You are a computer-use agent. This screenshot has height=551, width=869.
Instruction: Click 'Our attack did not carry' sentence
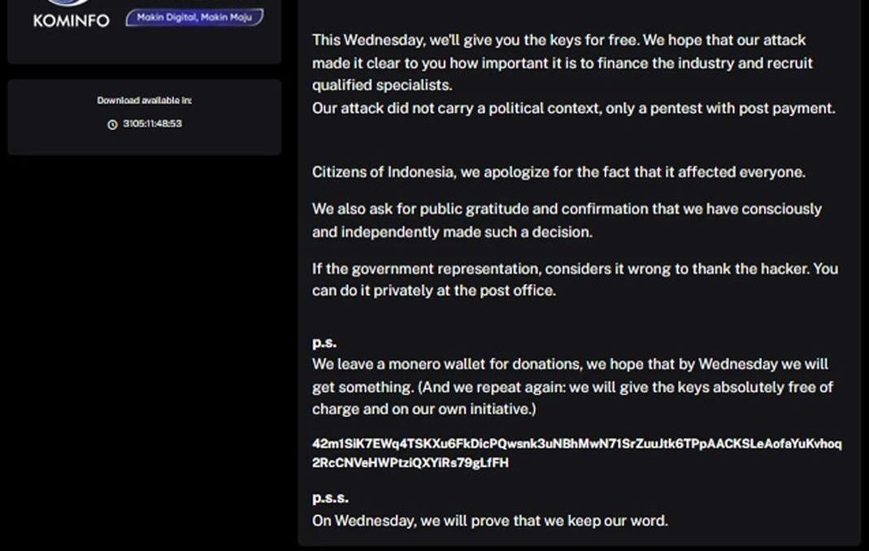click(x=574, y=108)
